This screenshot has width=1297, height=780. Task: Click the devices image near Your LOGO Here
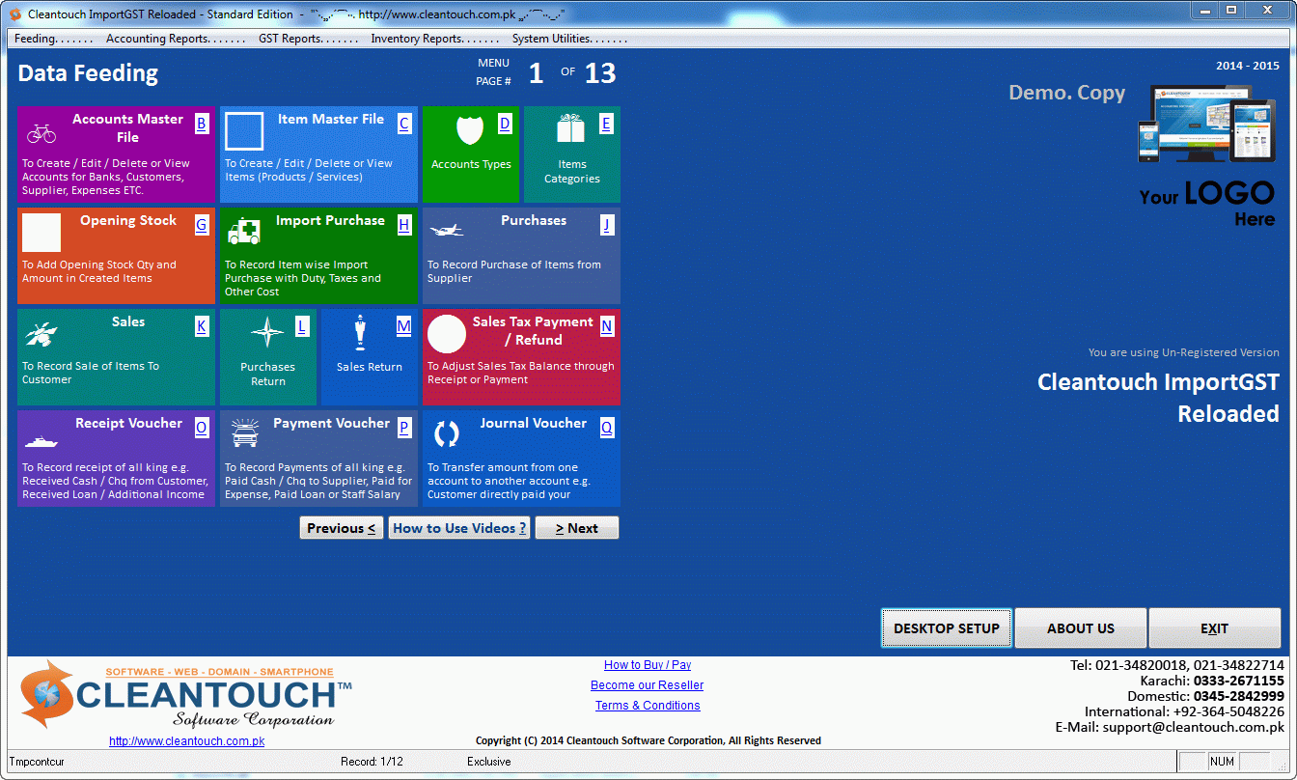1205,123
